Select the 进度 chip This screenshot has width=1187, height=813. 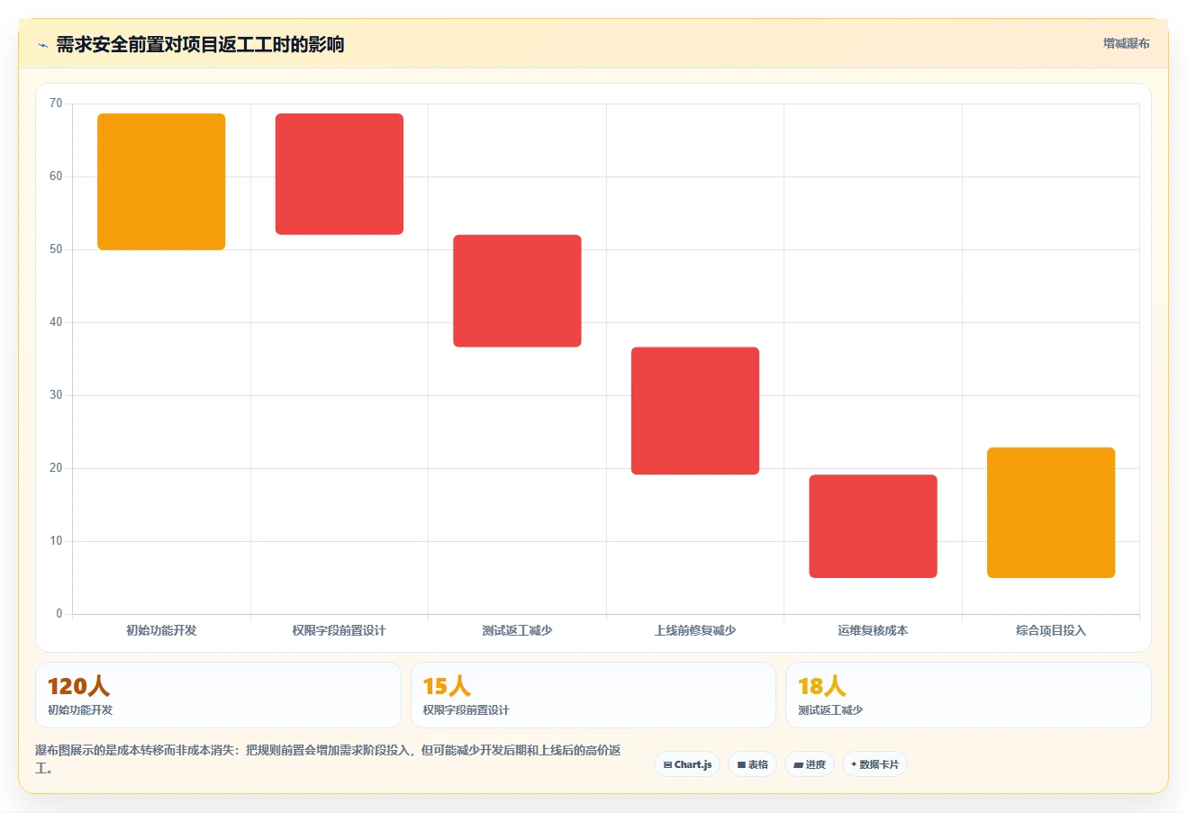[810, 764]
